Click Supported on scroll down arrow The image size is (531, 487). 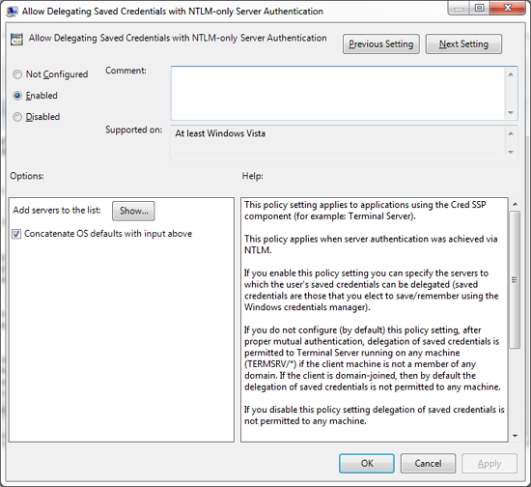coord(511,152)
